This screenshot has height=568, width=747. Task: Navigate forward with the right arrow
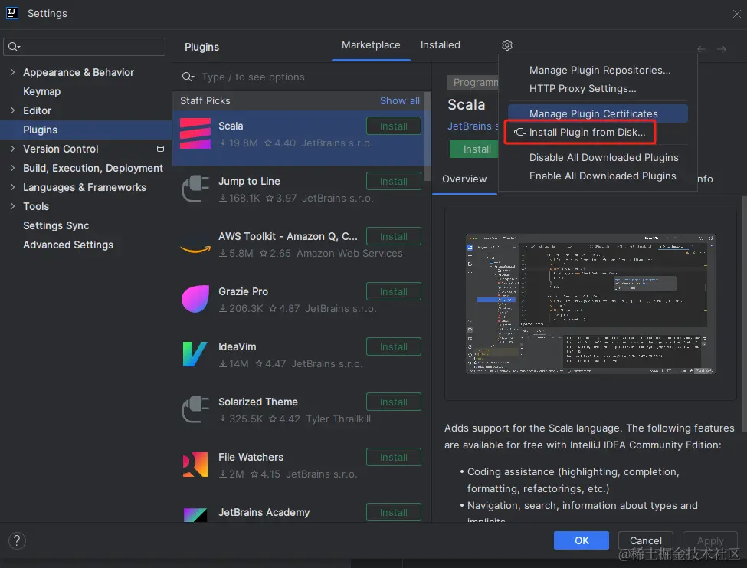pos(722,49)
